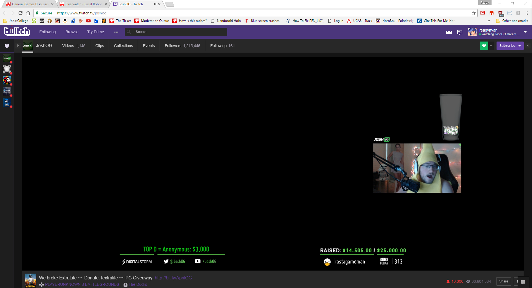The image size is (532, 288).
Task: Switch to the Clips tab
Action: tap(99, 46)
